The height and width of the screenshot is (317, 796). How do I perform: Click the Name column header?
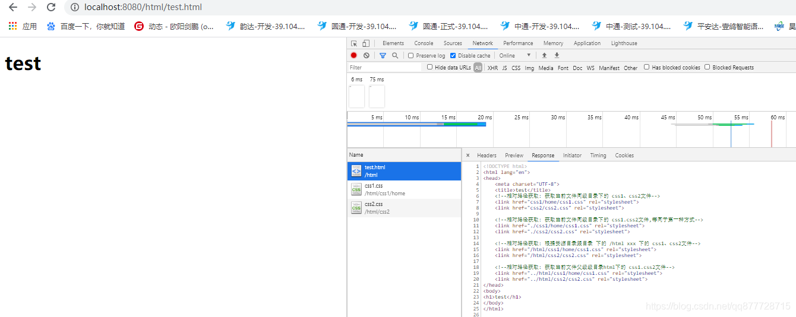point(405,155)
